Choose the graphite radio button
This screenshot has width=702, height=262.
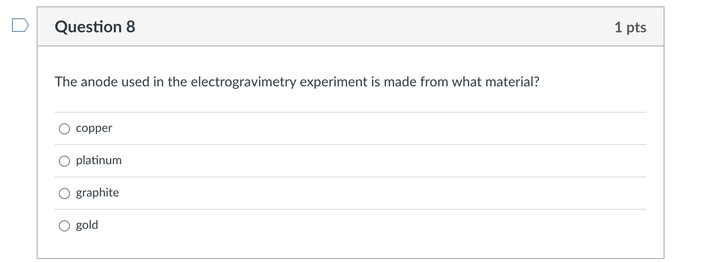64,194
